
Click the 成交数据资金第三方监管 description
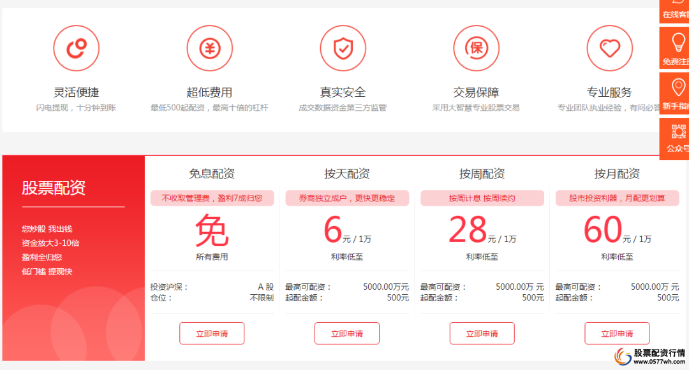coord(343,108)
